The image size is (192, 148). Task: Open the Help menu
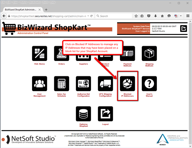[53, 2]
